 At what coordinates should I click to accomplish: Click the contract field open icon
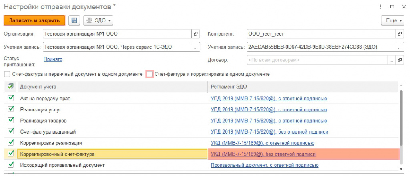[x=400, y=60]
